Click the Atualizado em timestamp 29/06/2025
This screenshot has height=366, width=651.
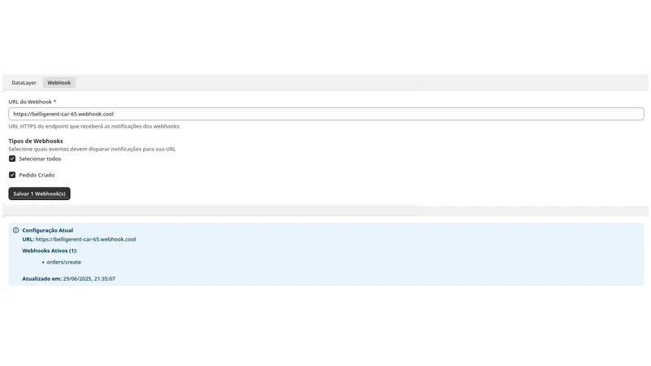90,278
